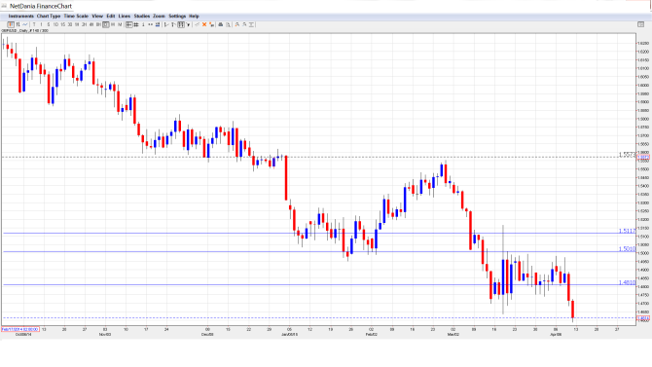Select the line chart type icon
Image resolution: width=652 pixels, height=367 pixels.
tap(25, 25)
